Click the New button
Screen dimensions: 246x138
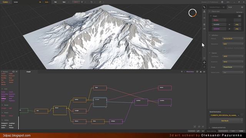point(55,2)
